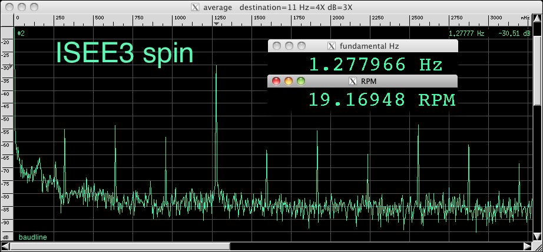Click 1750 on the frequency ruler
This screenshot has width=543, height=252.
click(x=299, y=18)
